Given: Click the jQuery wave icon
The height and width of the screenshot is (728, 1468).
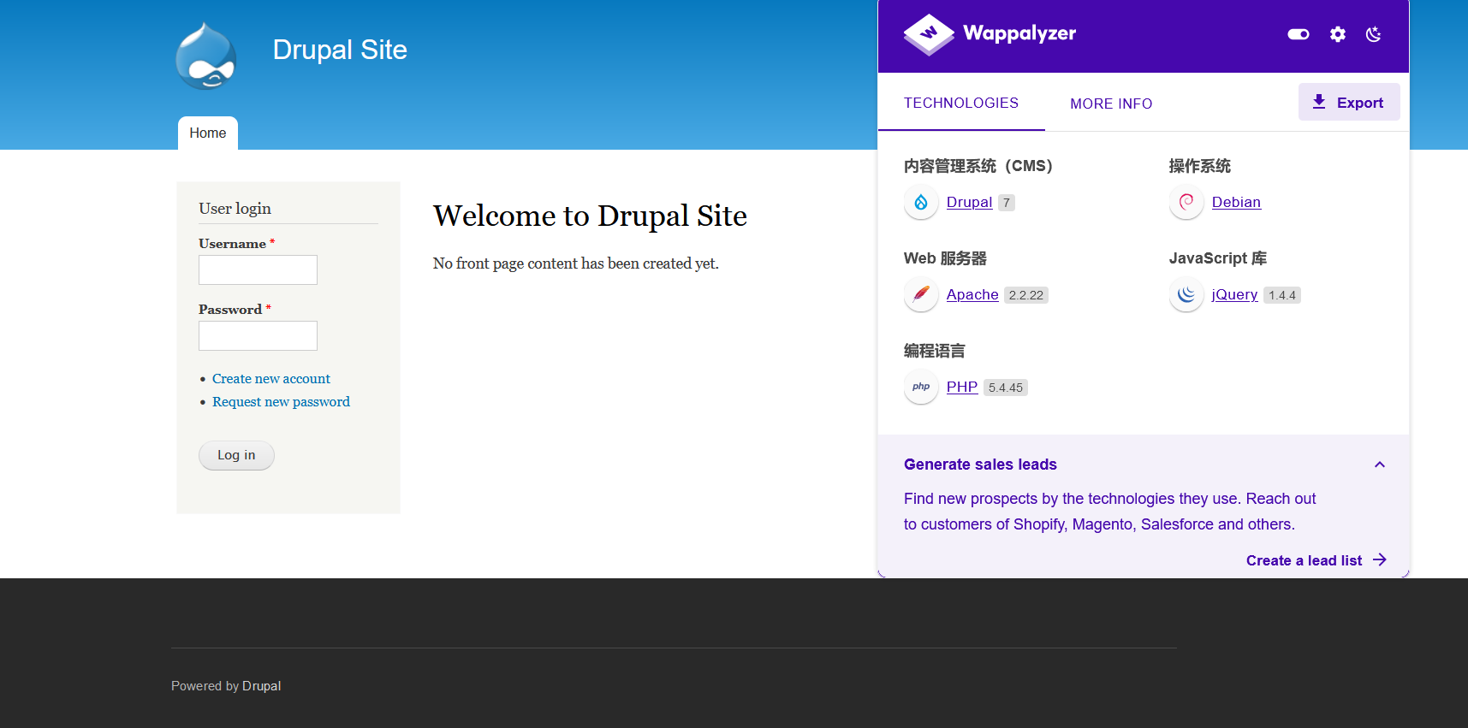Looking at the screenshot, I should coord(1186,295).
